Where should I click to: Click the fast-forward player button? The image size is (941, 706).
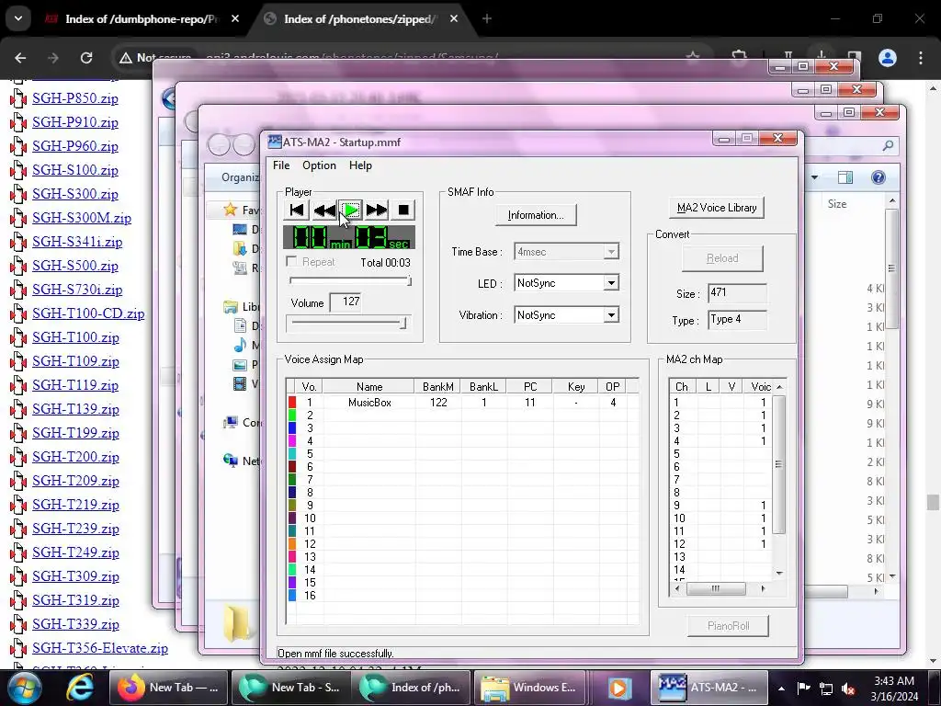point(377,211)
